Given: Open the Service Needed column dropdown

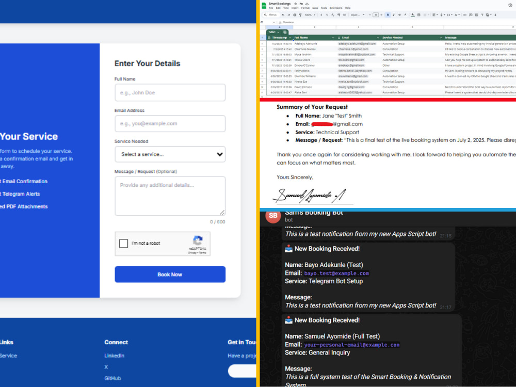Looking at the screenshot, I should pos(441,38).
